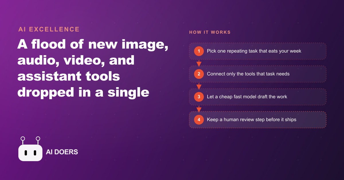Click the AI DOERS brand name
Viewport: 344px width, 180px height.
[x=62, y=152]
